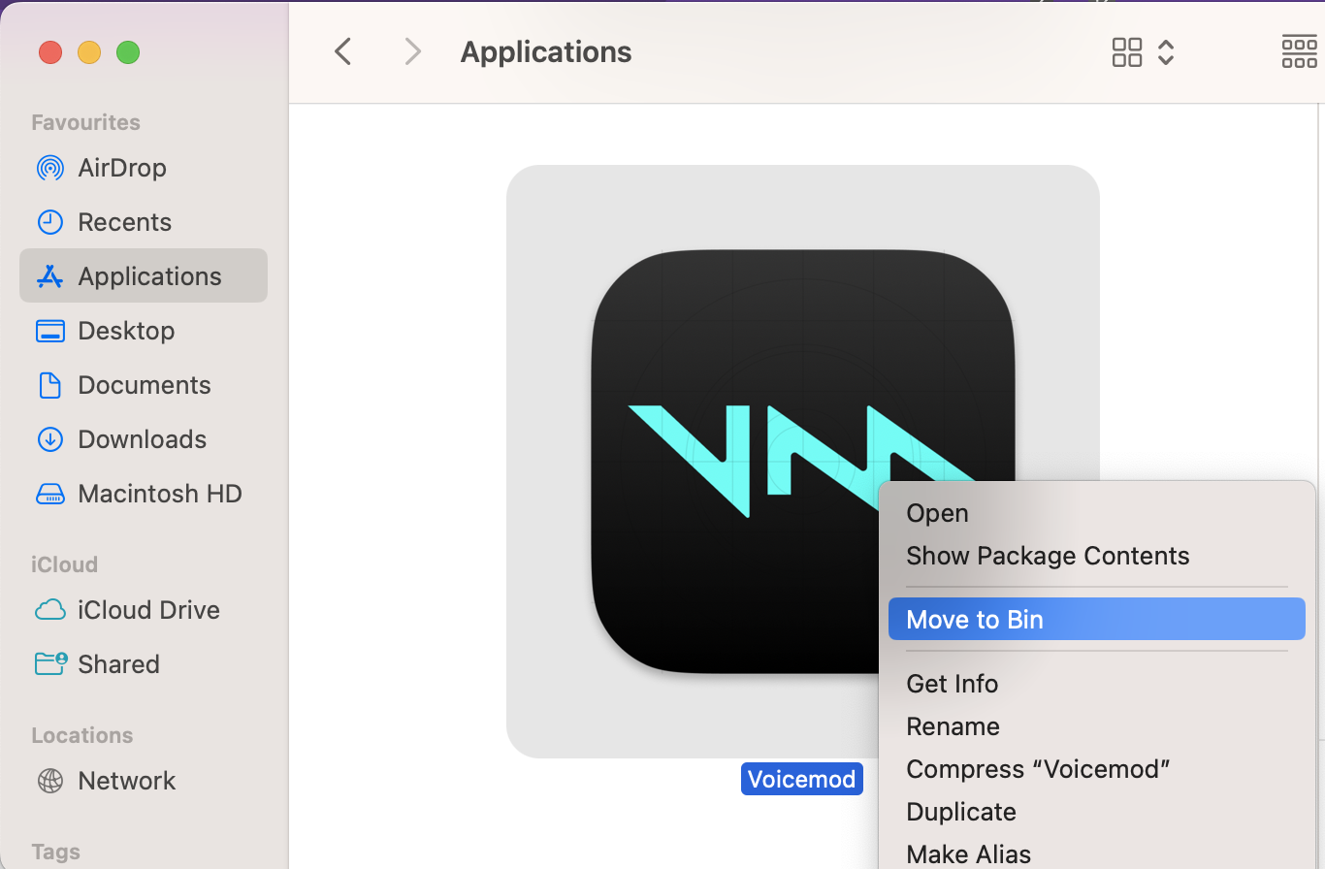Click the iCloud Drive cloud icon
Image resolution: width=1325 pixels, height=869 pixels.
(49, 610)
